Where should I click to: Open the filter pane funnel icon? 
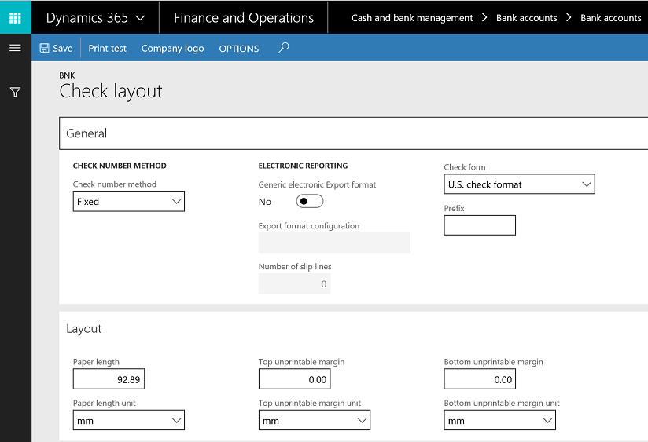(15, 92)
